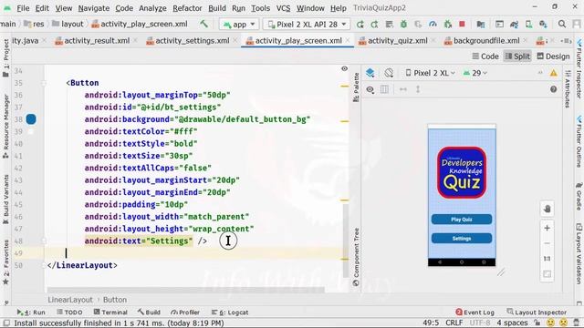Click the design help question icon
Viewport: 584px width, 328px height.
553,89
